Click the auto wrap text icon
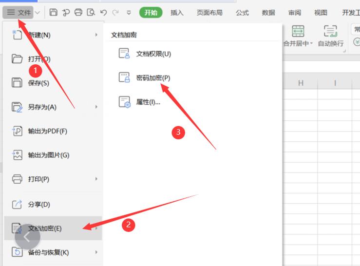 pos(330,32)
